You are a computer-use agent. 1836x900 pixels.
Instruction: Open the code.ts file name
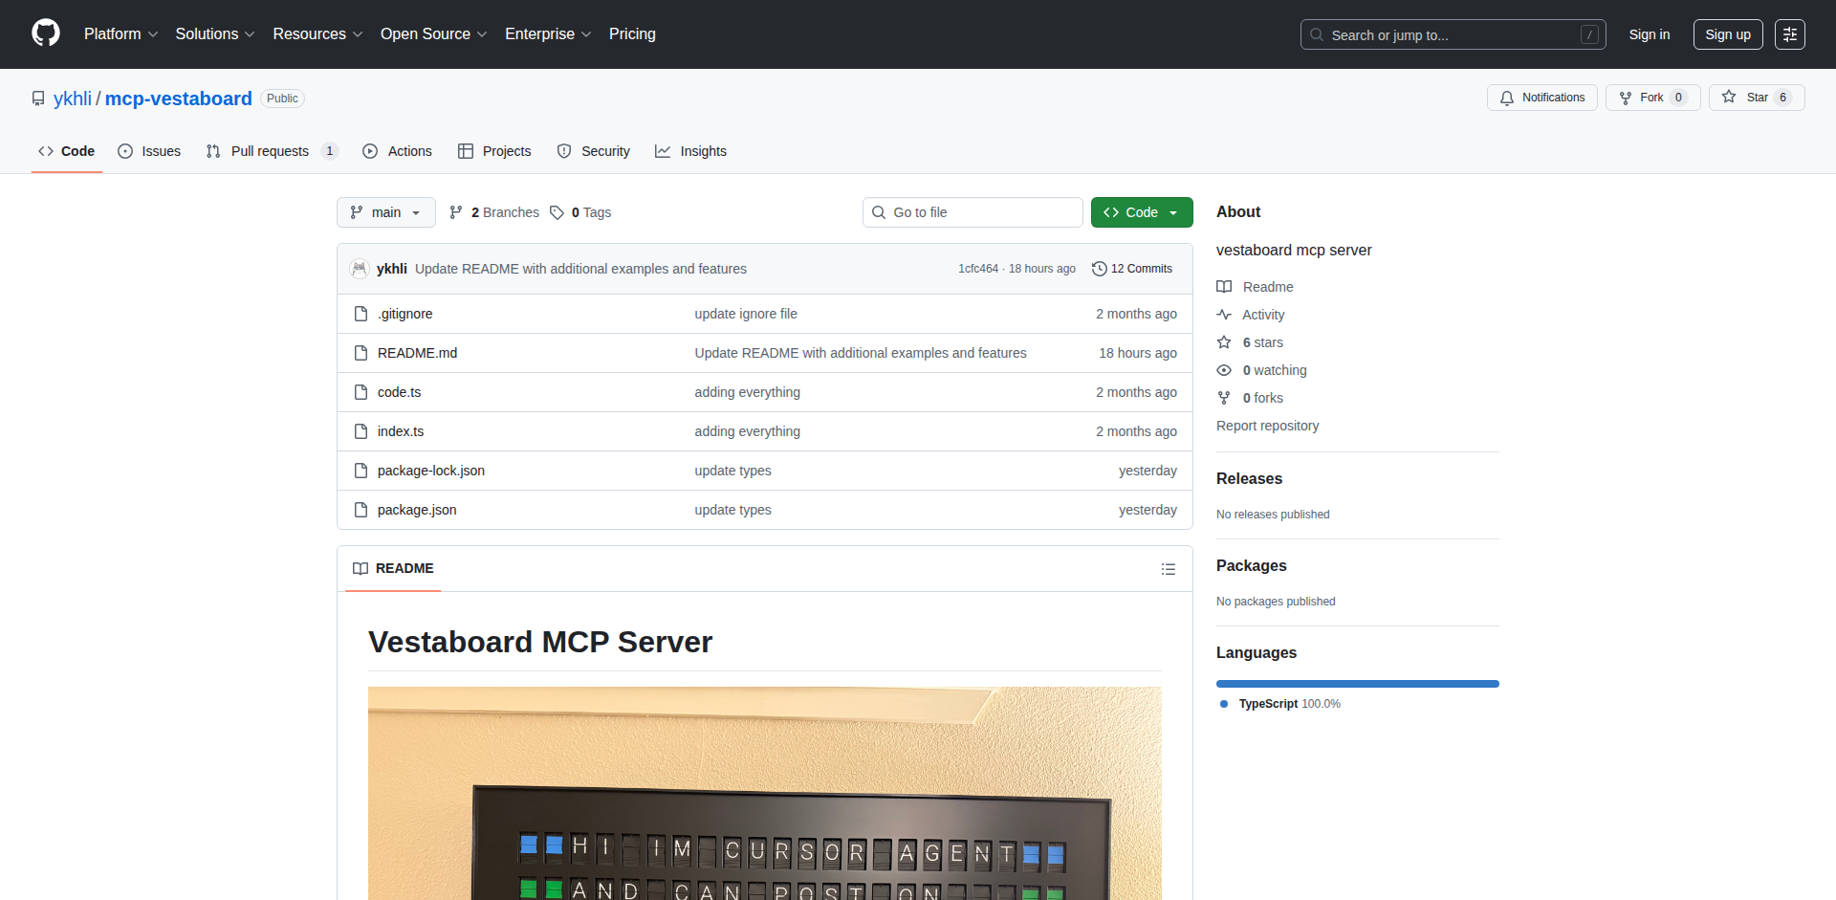pyautogui.click(x=399, y=392)
